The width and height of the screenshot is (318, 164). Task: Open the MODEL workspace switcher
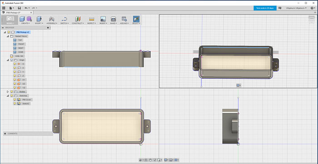coord(10,20)
